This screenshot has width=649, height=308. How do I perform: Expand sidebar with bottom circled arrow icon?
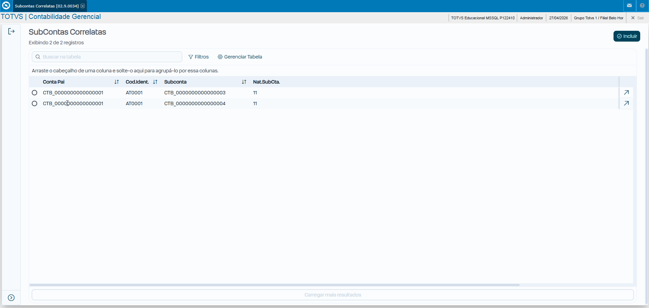pos(11,298)
